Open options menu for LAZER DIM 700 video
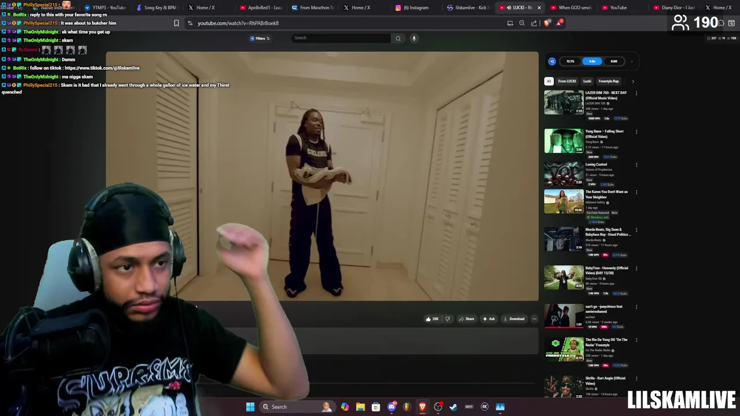This screenshot has width=740, height=416. pyautogui.click(x=637, y=92)
